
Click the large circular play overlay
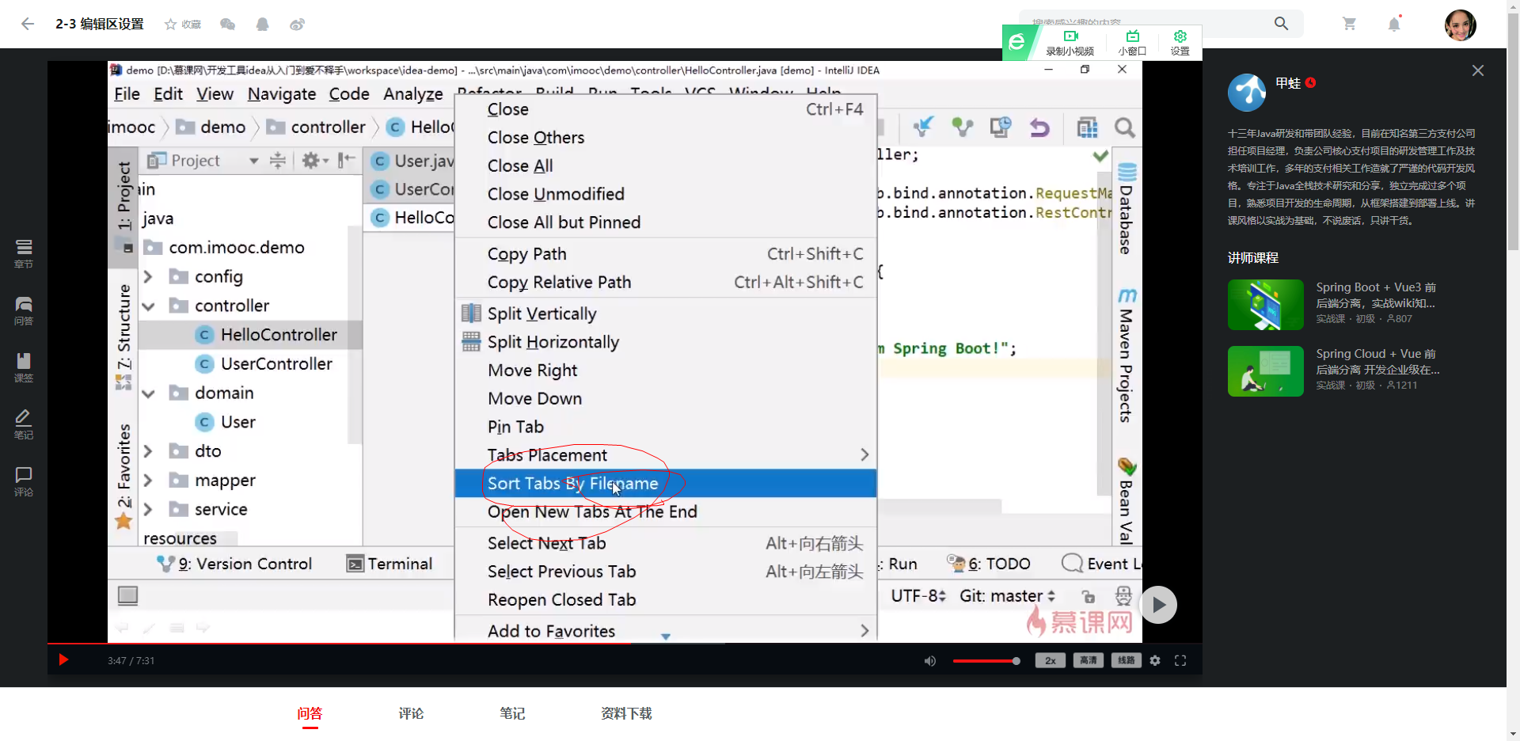click(x=1158, y=605)
